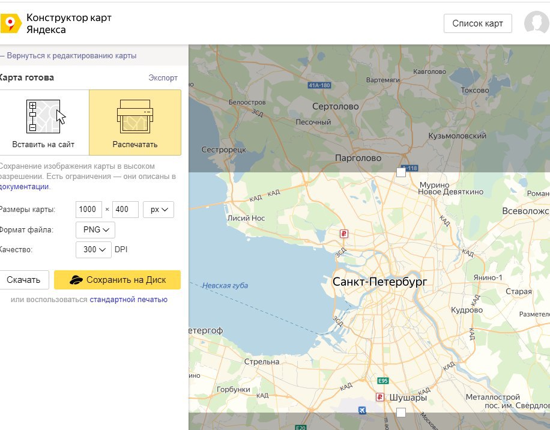Click the 'Скачать' download button
This screenshot has width=550, height=430.
click(23, 280)
